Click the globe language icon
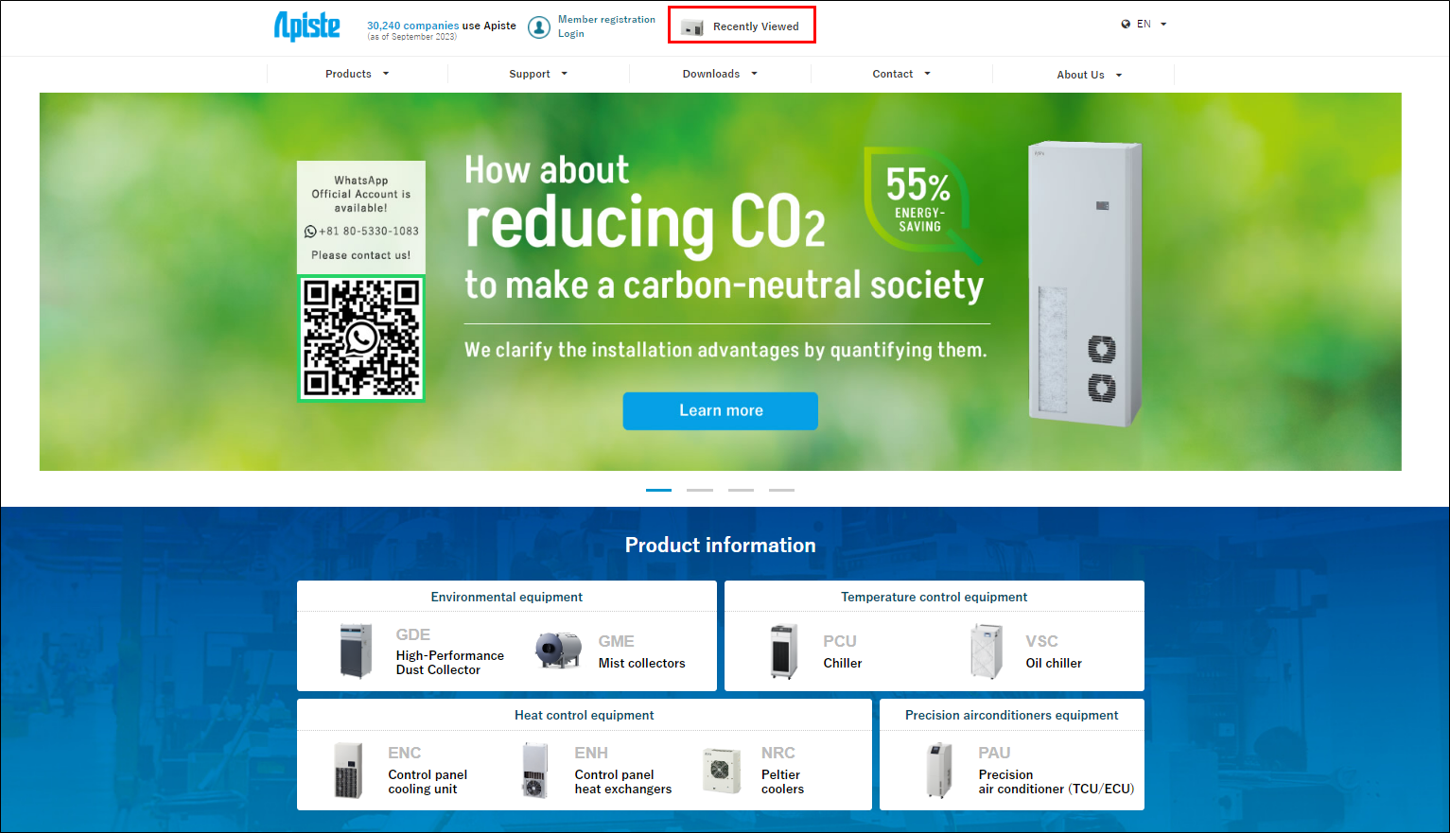 [x=1126, y=25]
